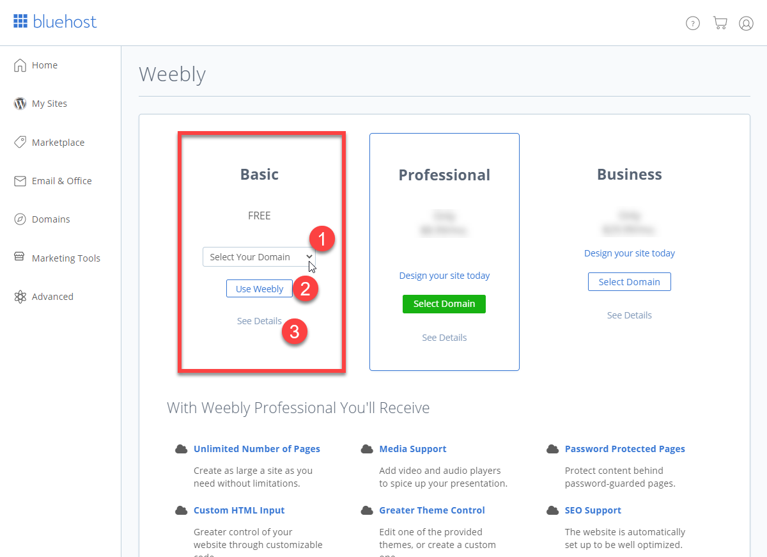Click text 'Protect content behind'
The image size is (767, 557).
click(x=614, y=471)
